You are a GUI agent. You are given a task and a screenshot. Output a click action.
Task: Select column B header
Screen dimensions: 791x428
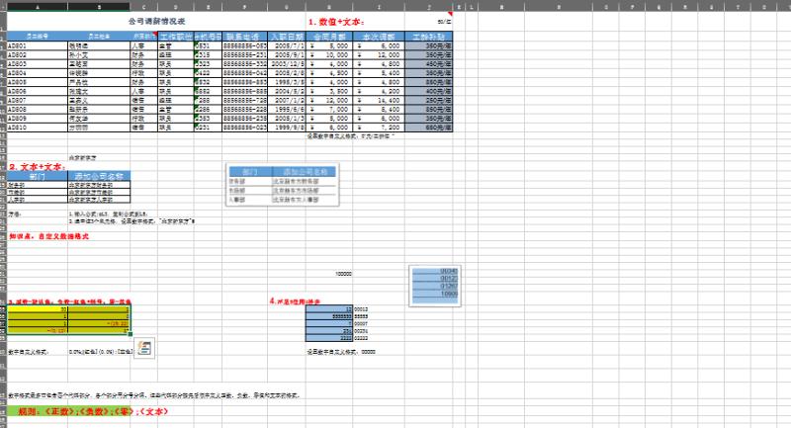click(99, 7)
